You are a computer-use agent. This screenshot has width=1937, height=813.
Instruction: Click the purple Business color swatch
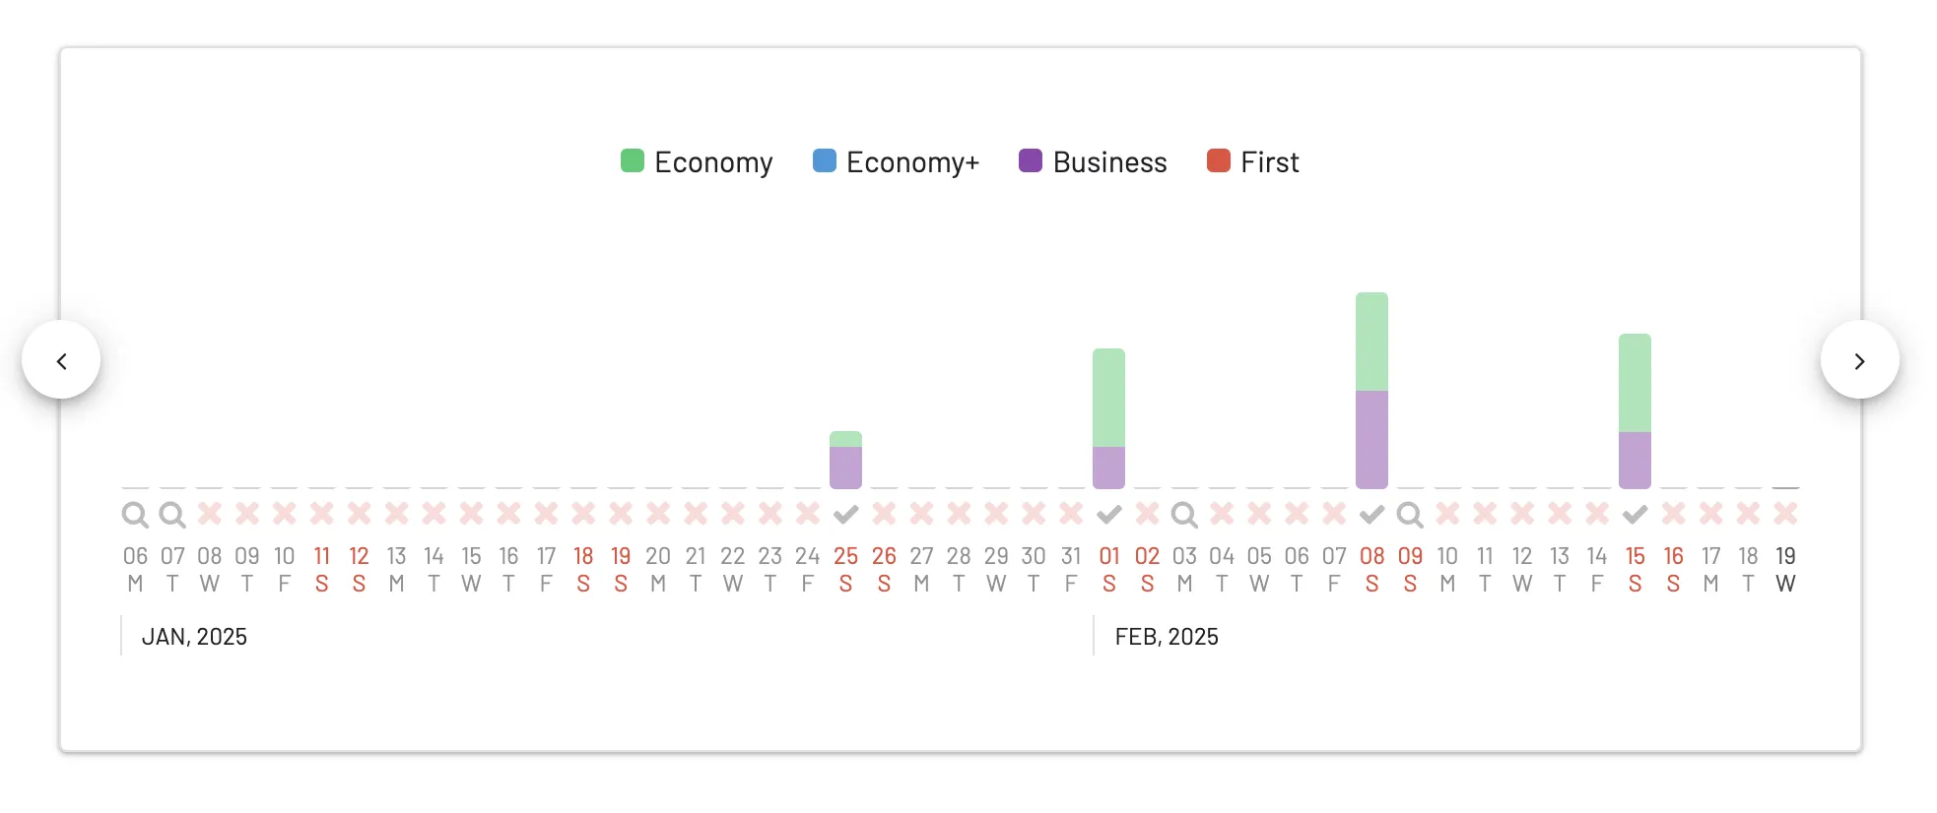pyautogui.click(x=1031, y=160)
